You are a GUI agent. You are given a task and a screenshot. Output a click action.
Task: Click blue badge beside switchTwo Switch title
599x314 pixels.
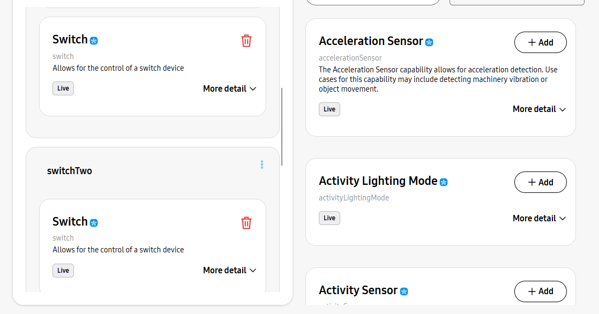point(94,223)
